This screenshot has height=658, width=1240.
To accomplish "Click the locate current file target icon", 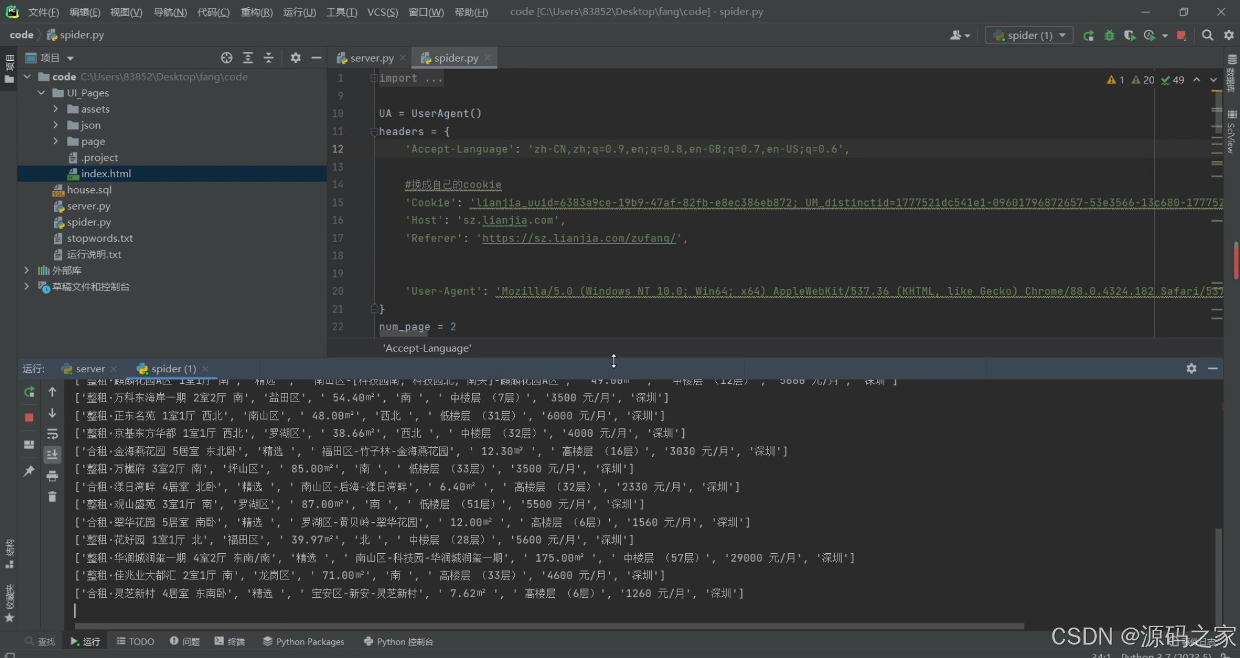I will [x=227, y=58].
